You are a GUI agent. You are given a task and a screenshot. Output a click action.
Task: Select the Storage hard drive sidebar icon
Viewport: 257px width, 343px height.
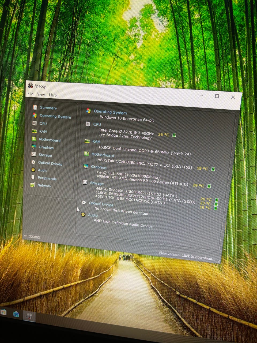[x=33, y=154]
